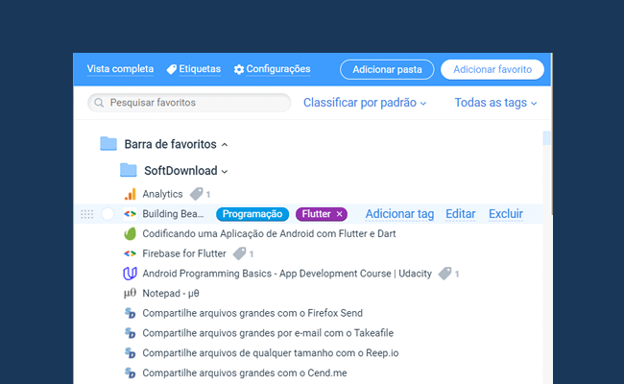The height and width of the screenshot is (384, 624).
Task: Open the Reep.io sharing bookmark
Action: click(271, 353)
